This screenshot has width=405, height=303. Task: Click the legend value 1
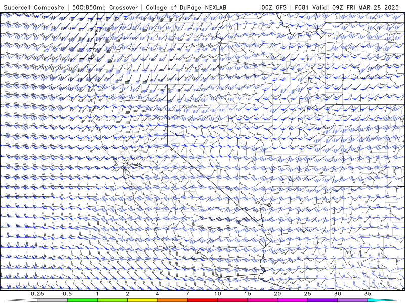pos(97,294)
